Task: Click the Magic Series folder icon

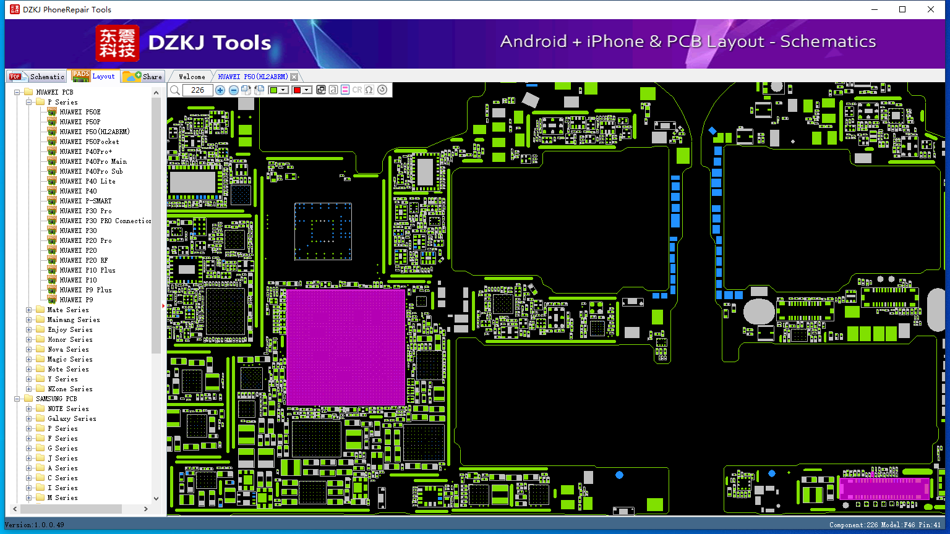Action: pos(40,359)
